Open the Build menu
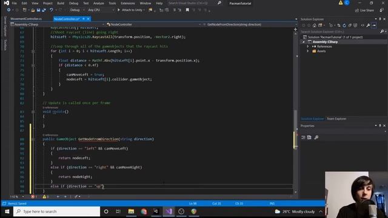Screen dimensions: 388x218 point(61,3)
